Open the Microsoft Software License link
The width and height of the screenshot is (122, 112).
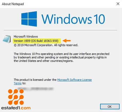(74, 80)
